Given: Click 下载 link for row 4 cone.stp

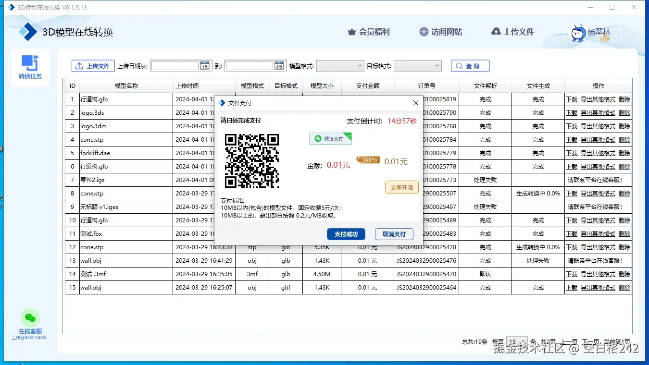Looking at the screenshot, I should (x=572, y=140).
